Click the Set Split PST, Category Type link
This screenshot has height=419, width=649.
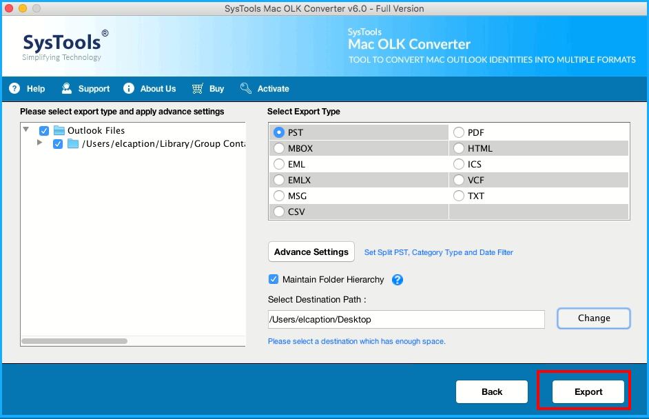(x=438, y=252)
